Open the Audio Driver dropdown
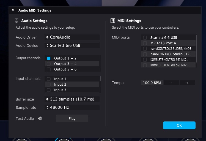This screenshot has width=206, height=141. coord(72,37)
